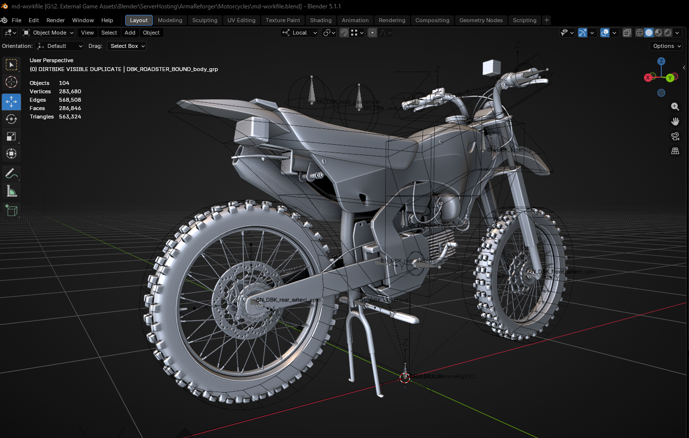Choose the Annotate pencil tool
Image resolution: width=689 pixels, height=438 pixels.
tap(11, 173)
